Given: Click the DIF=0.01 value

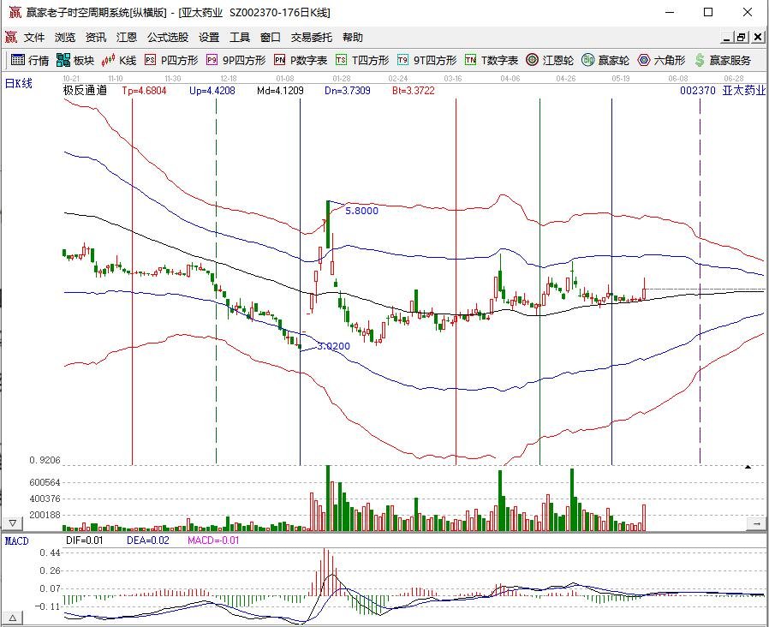Looking at the screenshot, I should click(x=85, y=540).
